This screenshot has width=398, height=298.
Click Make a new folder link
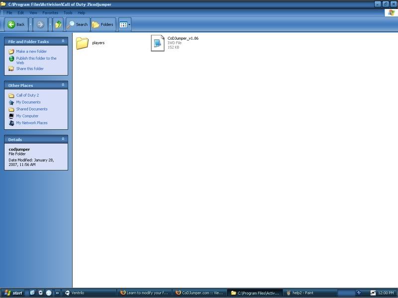pyautogui.click(x=31, y=52)
